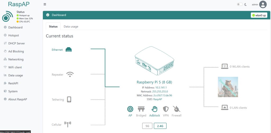Click the netmask 255.255.255.0 value

[x=160, y=92]
